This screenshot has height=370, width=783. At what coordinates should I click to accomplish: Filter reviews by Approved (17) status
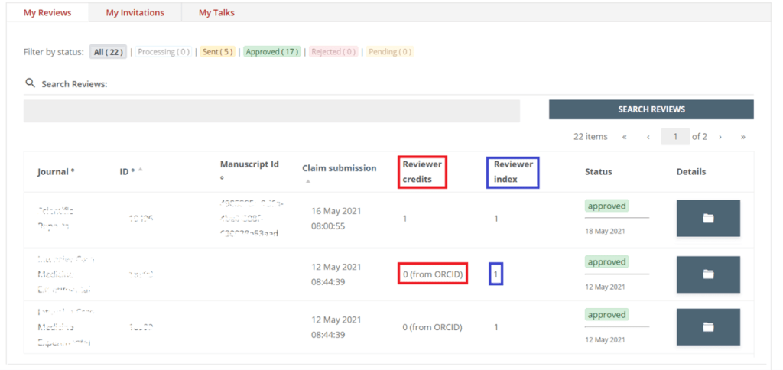pyautogui.click(x=271, y=52)
